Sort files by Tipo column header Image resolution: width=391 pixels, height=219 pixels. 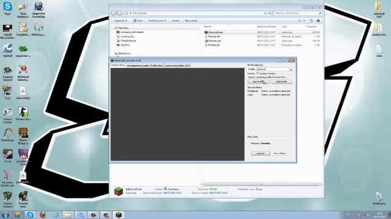[284, 27]
